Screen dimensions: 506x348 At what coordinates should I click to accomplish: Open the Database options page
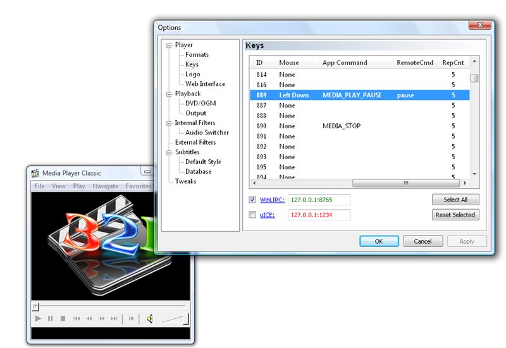pyautogui.click(x=198, y=171)
